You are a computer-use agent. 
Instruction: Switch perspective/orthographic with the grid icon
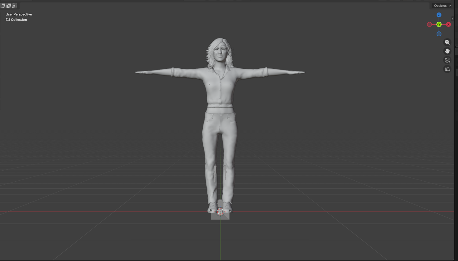coord(447,69)
